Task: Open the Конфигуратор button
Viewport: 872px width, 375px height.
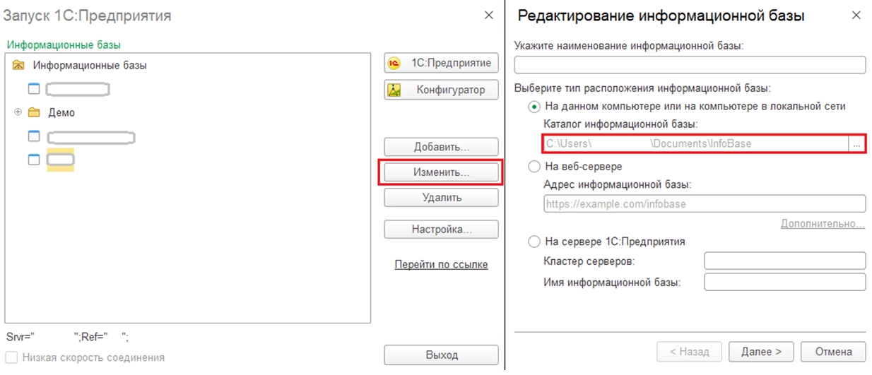Action: pos(441,90)
